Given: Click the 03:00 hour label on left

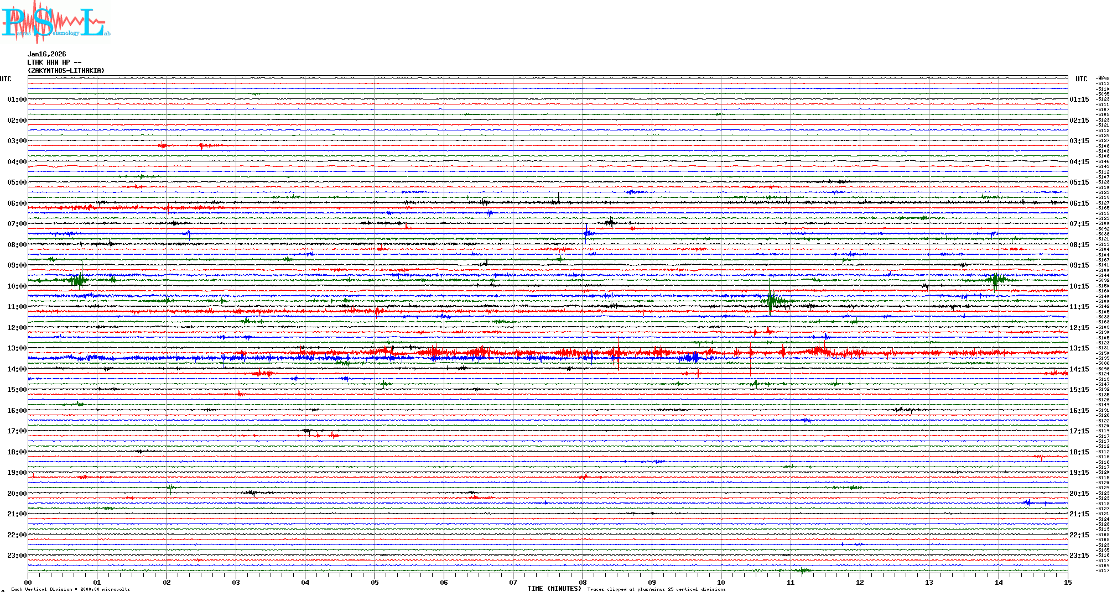Looking at the screenshot, I should 17,141.
